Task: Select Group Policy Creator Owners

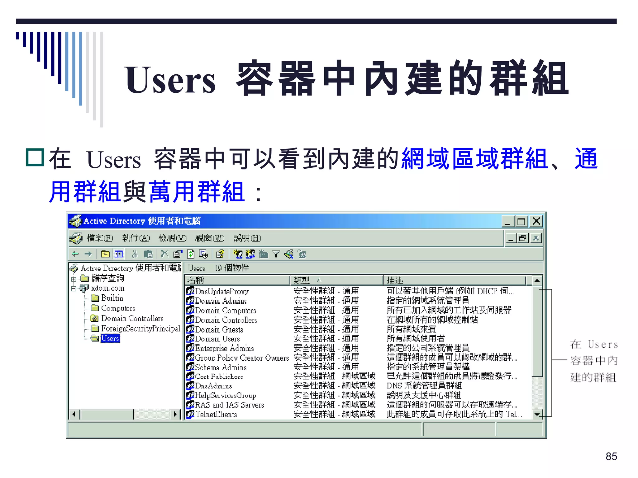Action: coord(238,358)
